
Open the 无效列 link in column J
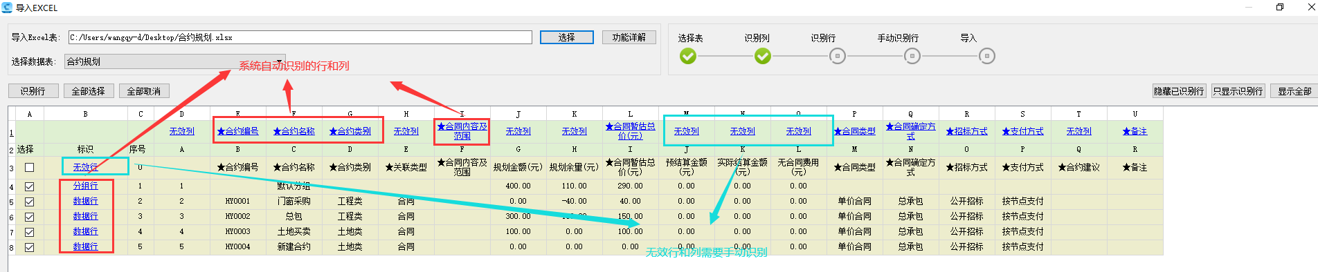(518, 131)
